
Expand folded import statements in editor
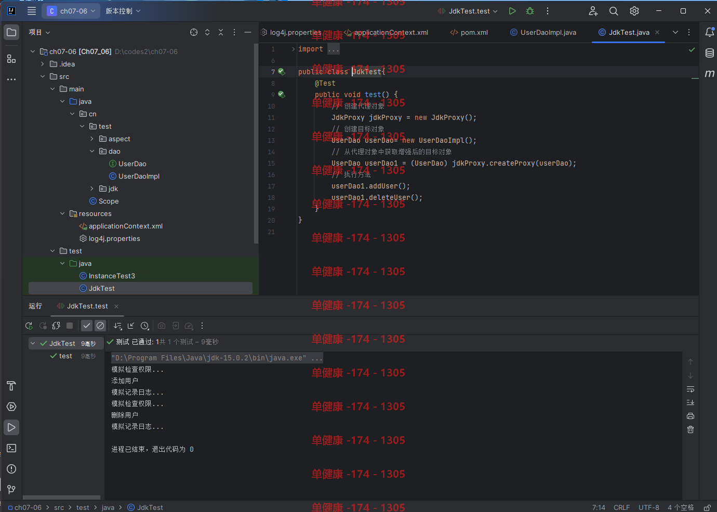pos(293,49)
